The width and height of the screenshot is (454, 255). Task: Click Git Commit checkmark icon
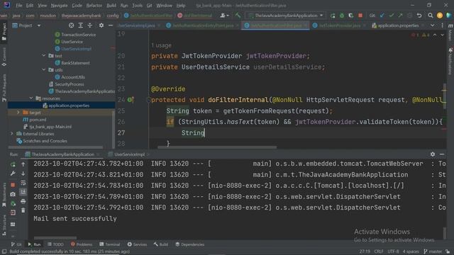[x=392, y=16]
